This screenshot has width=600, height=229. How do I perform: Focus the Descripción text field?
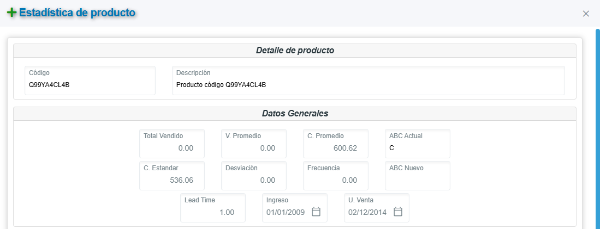point(369,85)
